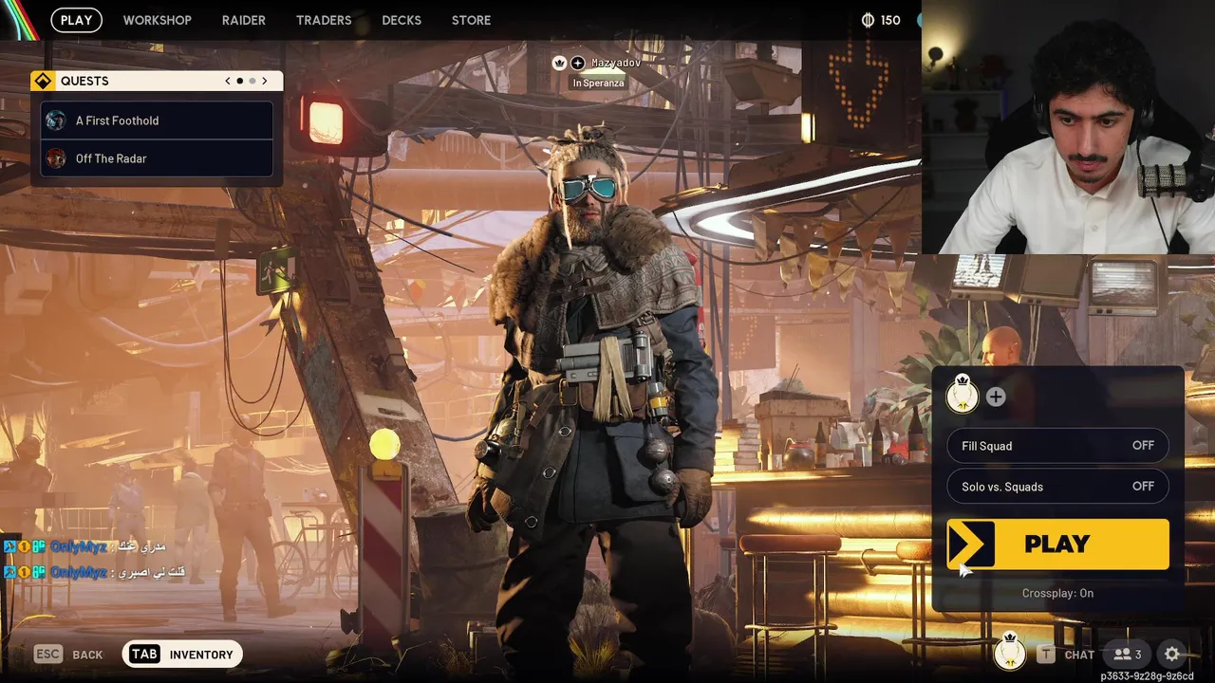Click the Mazyadov player name

click(x=616, y=63)
